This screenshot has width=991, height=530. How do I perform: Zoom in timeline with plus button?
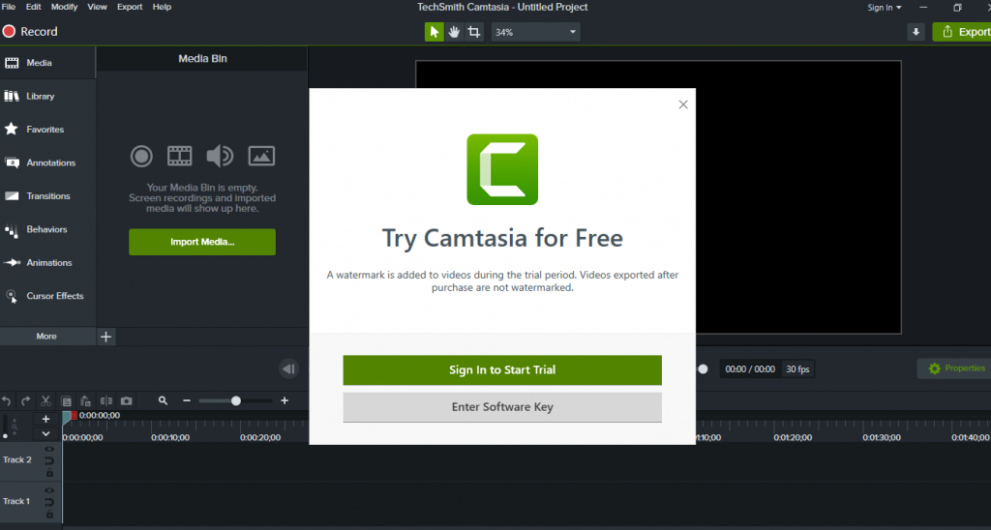[x=285, y=400]
